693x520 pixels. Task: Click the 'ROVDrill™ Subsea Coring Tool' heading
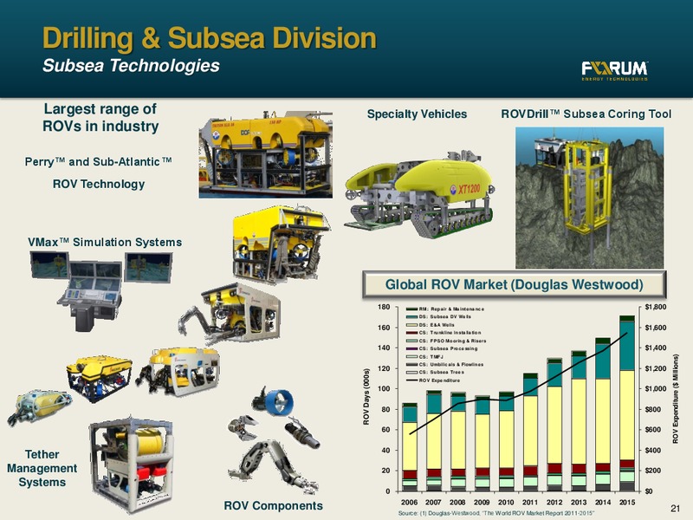tap(586, 114)
